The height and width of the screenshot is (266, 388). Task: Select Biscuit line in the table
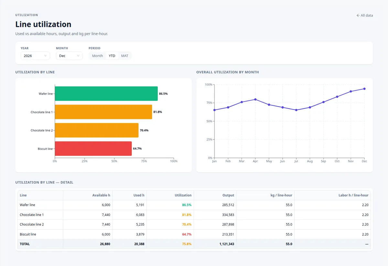(28, 234)
